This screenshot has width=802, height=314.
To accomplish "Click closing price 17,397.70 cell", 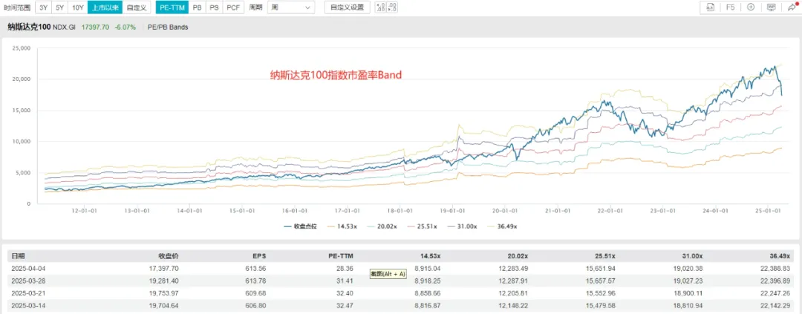I will (x=164, y=268).
